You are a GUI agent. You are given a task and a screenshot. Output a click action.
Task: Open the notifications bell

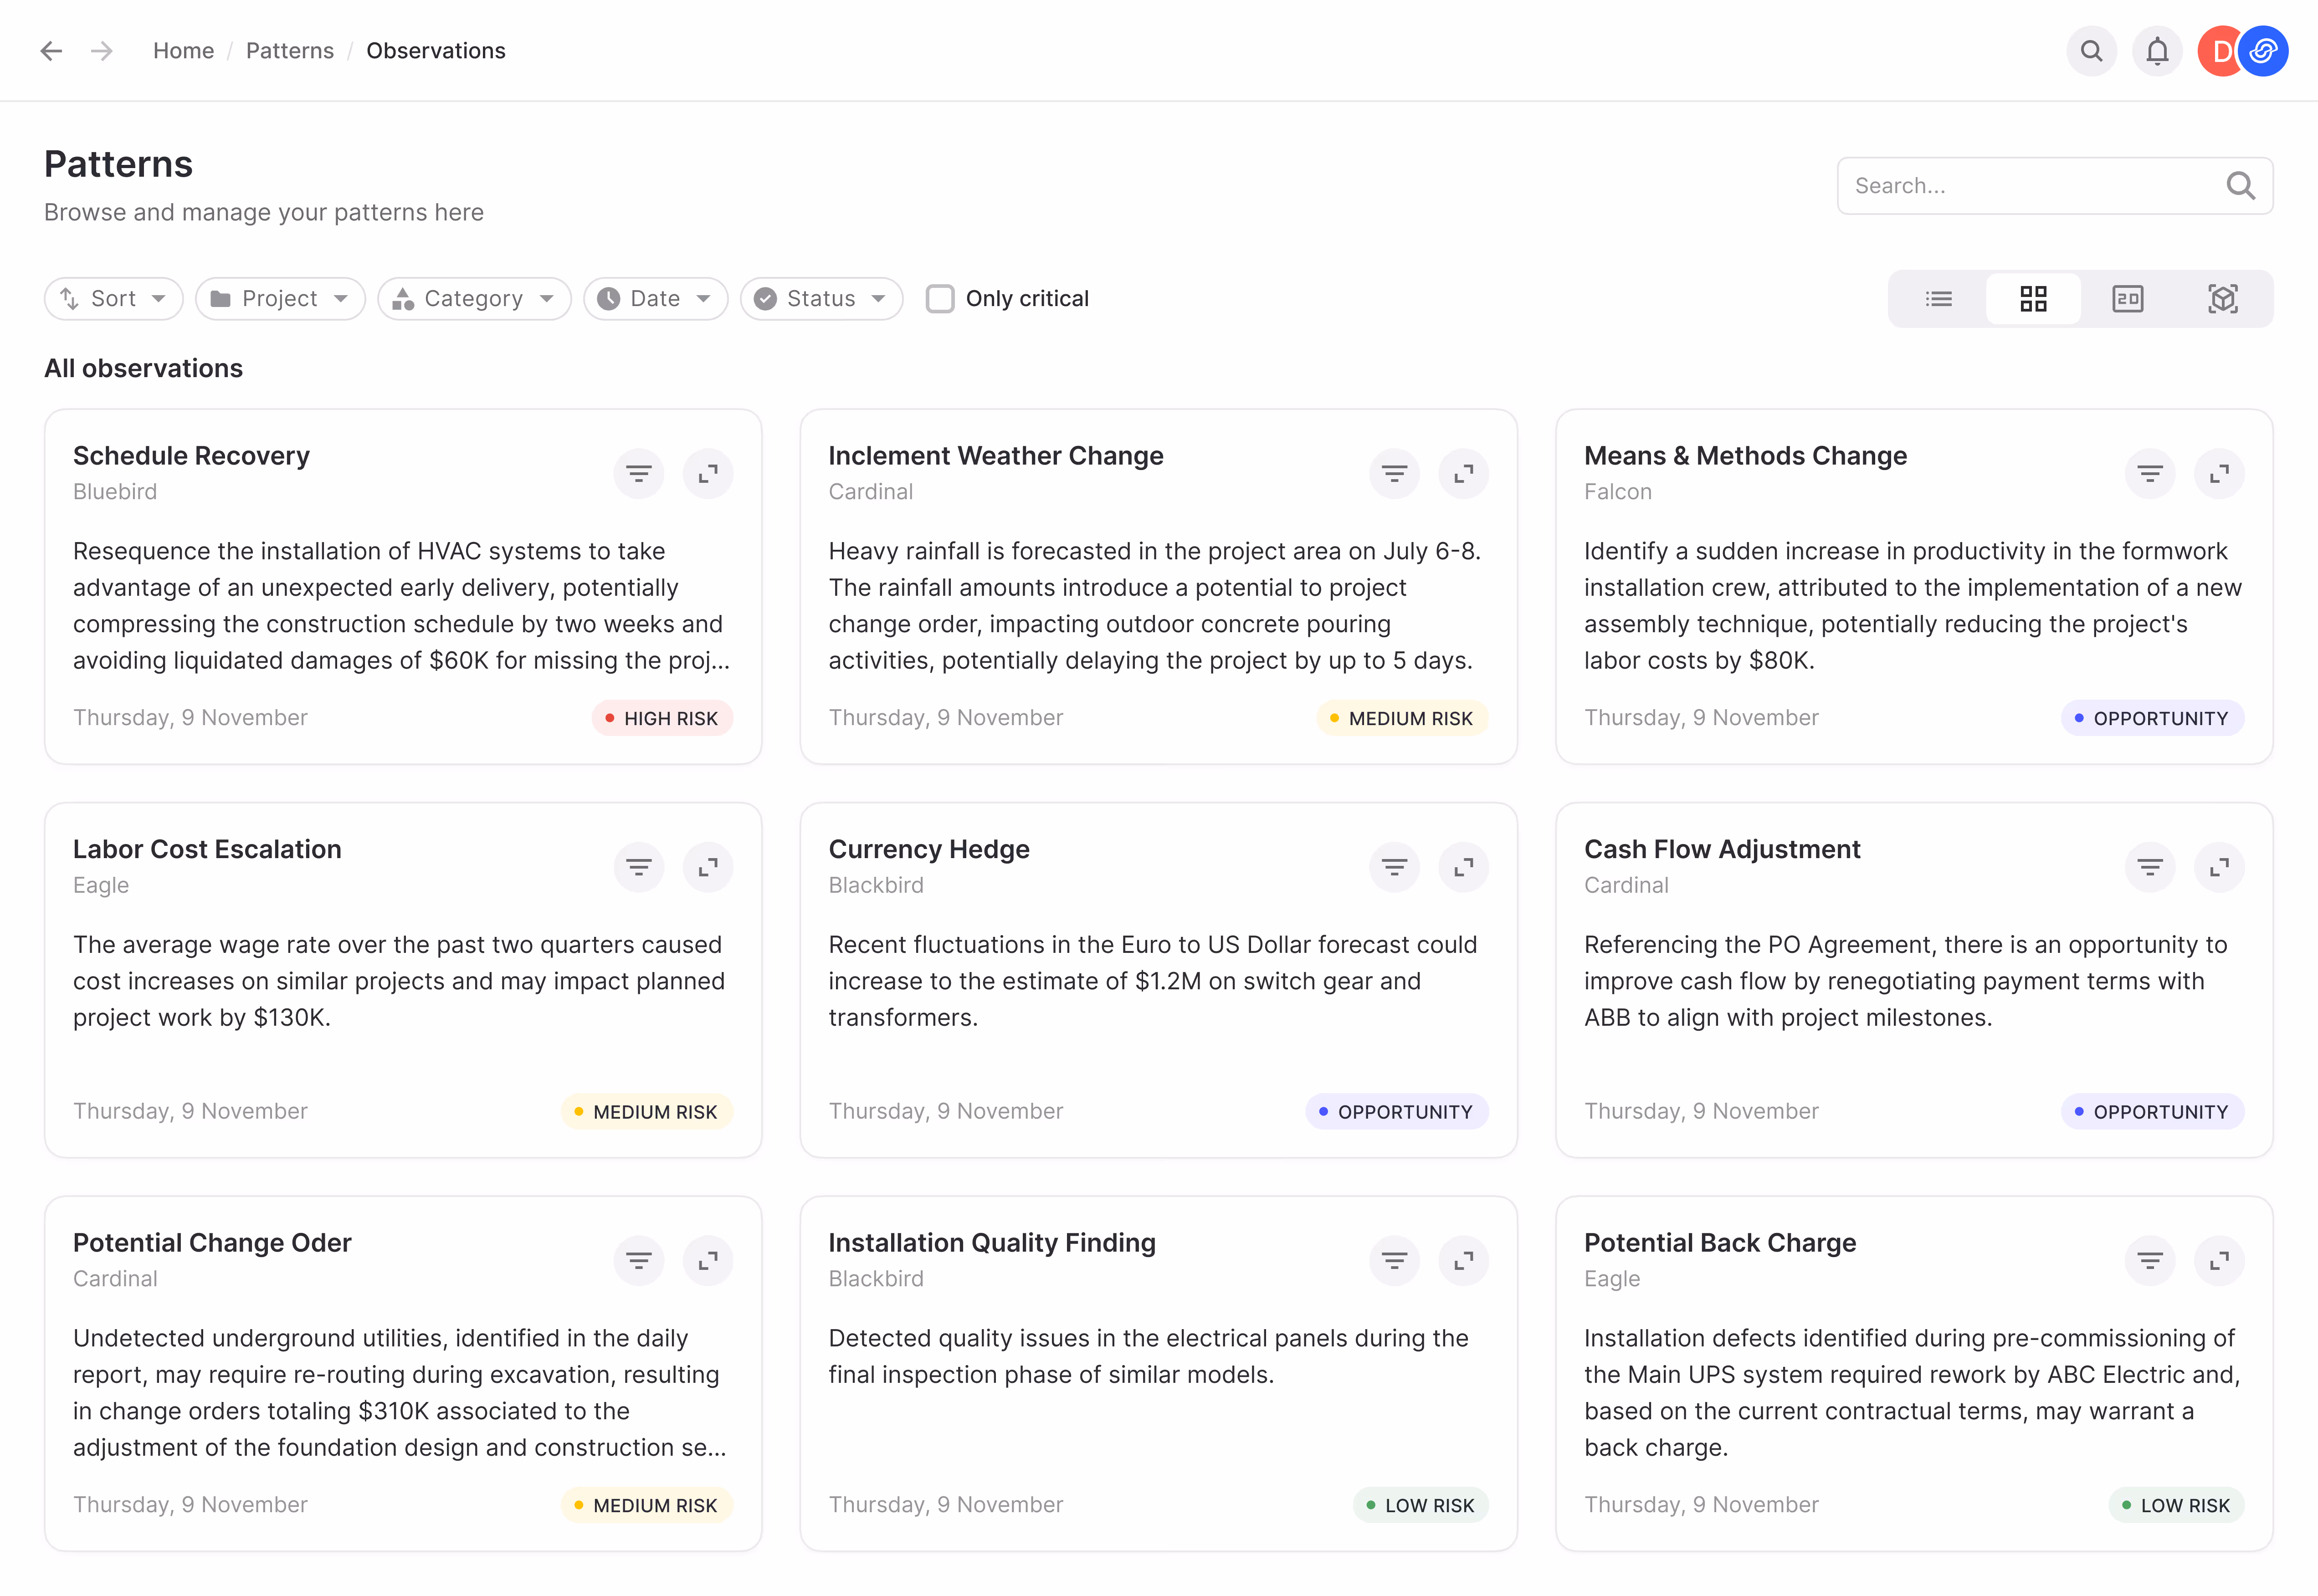[x=2157, y=50]
